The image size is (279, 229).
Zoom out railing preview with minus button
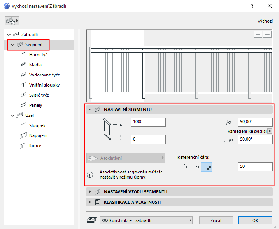267,34
